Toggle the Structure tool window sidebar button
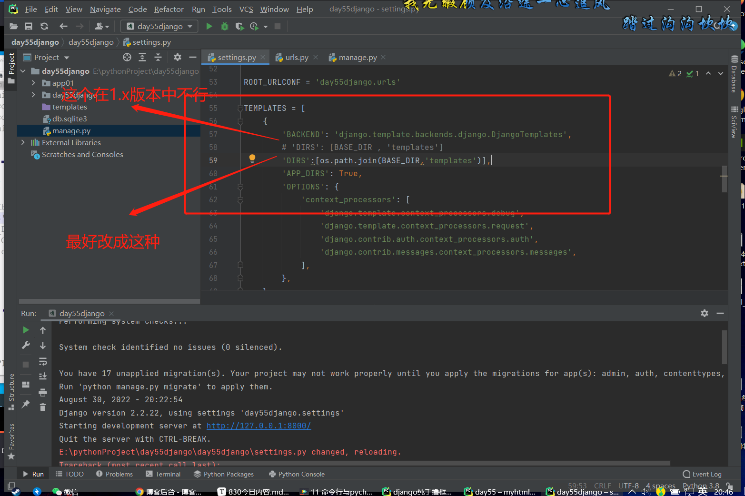The image size is (745, 496). pyautogui.click(x=11, y=392)
